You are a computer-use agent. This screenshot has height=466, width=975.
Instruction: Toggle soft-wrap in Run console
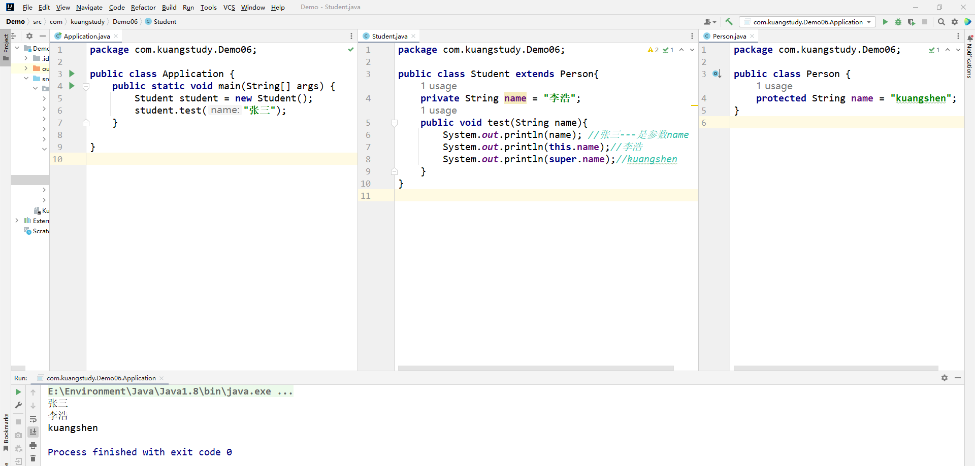point(33,419)
